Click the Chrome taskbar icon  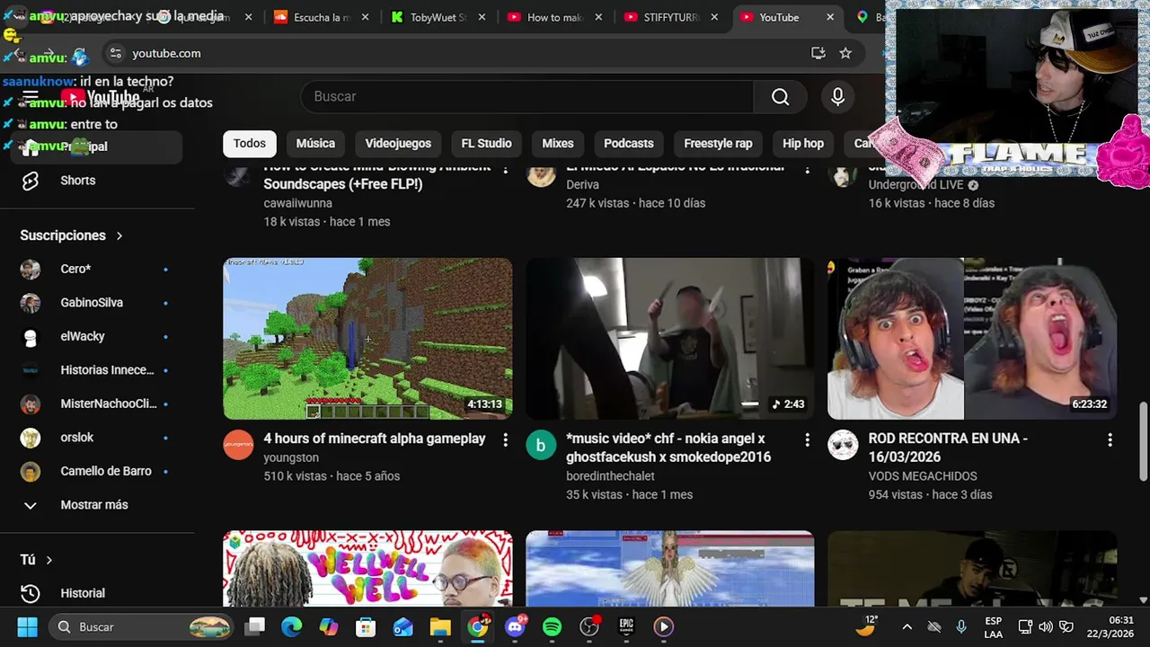point(478,626)
